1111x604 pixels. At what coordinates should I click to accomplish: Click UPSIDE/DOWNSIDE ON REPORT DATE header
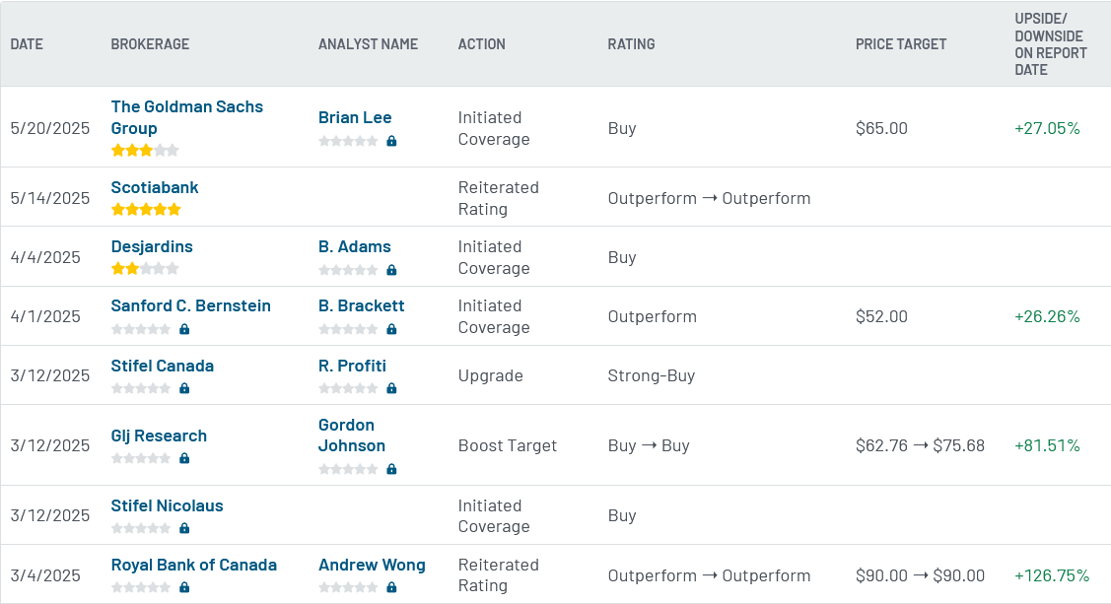coord(1051,44)
